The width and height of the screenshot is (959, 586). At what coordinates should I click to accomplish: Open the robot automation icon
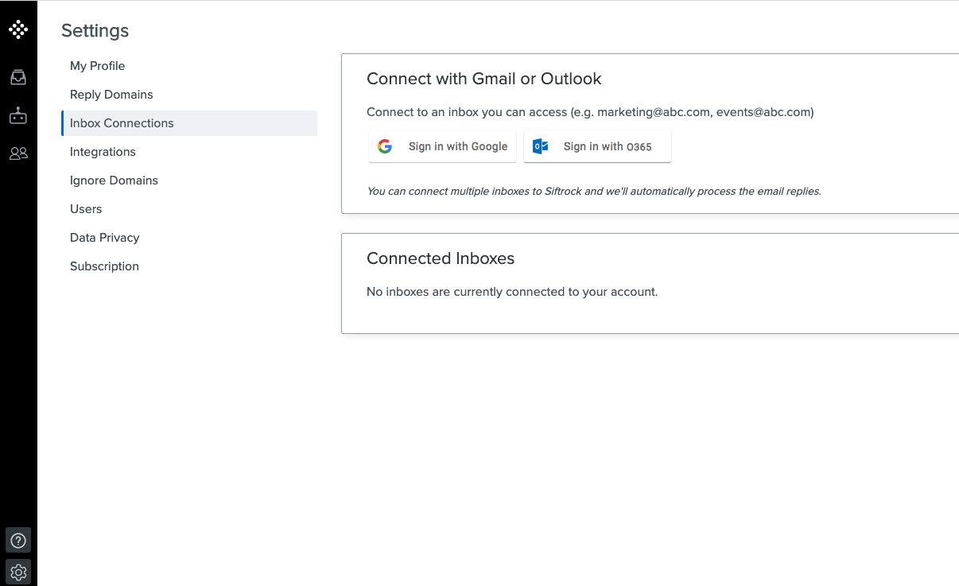(x=18, y=115)
